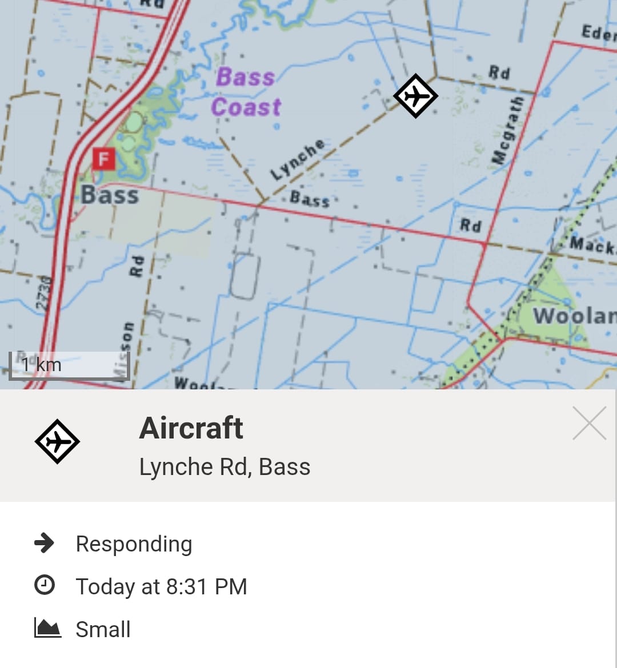The width and height of the screenshot is (617, 668).
Task: Toggle the Responding status row
Action: coord(134,544)
